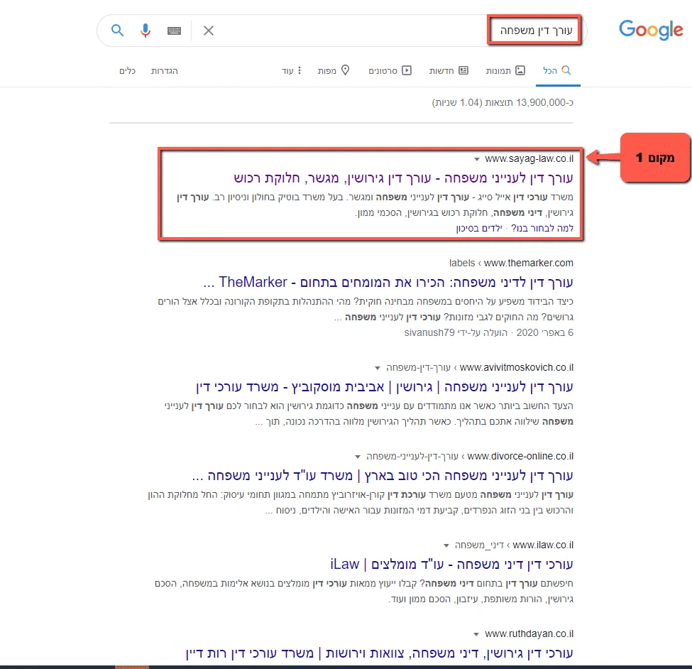Open the ילדים בסיכון sitelink
Image resolution: width=692 pixels, height=669 pixels.
tap(479, 228)
